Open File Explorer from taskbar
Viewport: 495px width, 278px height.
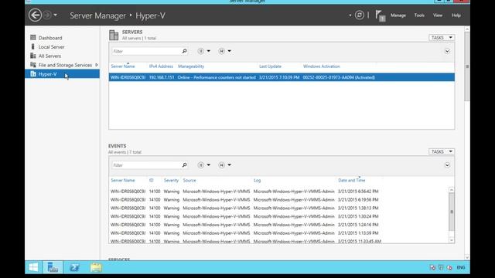[x=96, y=268]
